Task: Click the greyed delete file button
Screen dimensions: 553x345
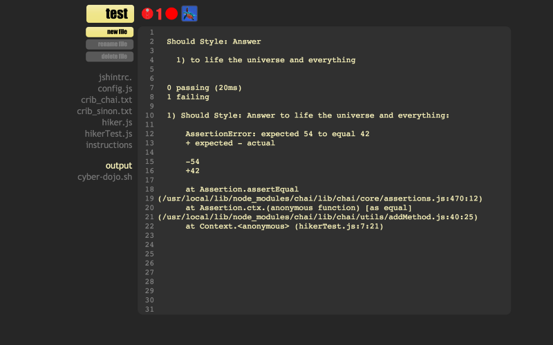Action: coord(110,56)
